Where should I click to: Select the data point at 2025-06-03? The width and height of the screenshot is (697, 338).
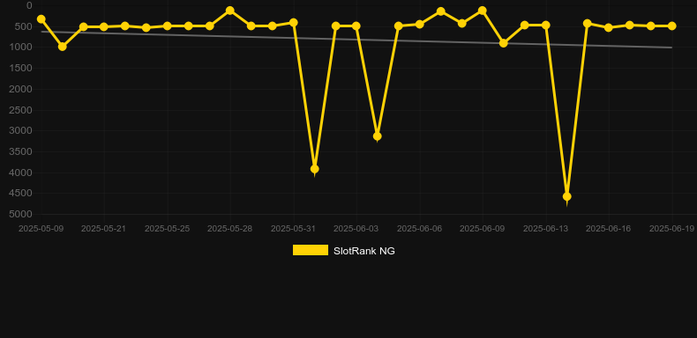pos(356,26)
